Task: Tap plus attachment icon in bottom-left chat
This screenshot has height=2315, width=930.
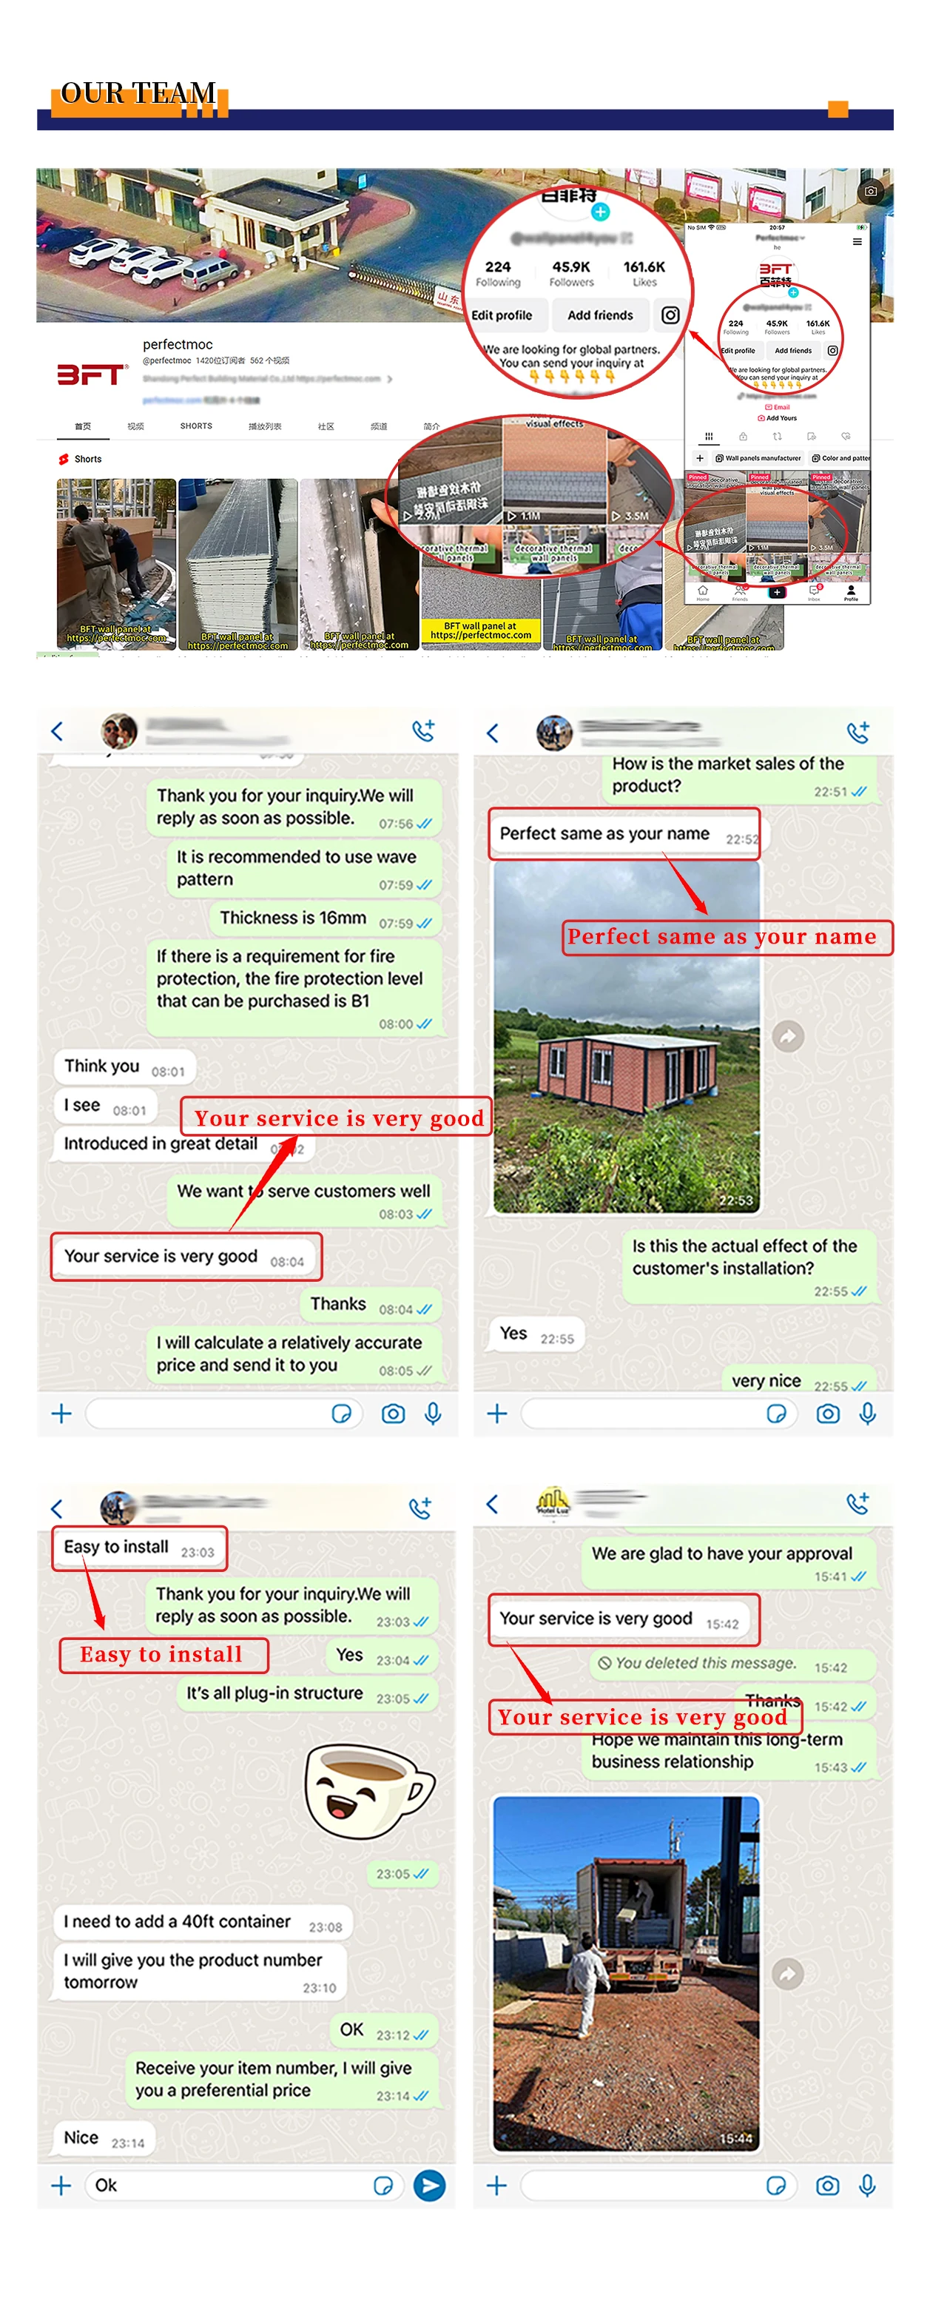Action: point(61,2185)
